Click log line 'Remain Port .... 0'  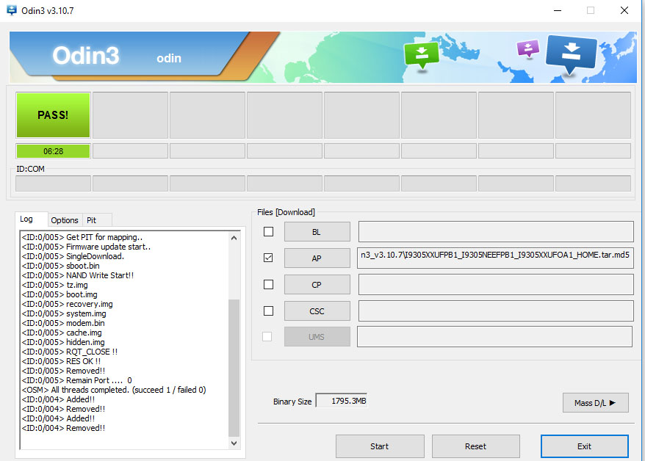[x=77, y=380]
